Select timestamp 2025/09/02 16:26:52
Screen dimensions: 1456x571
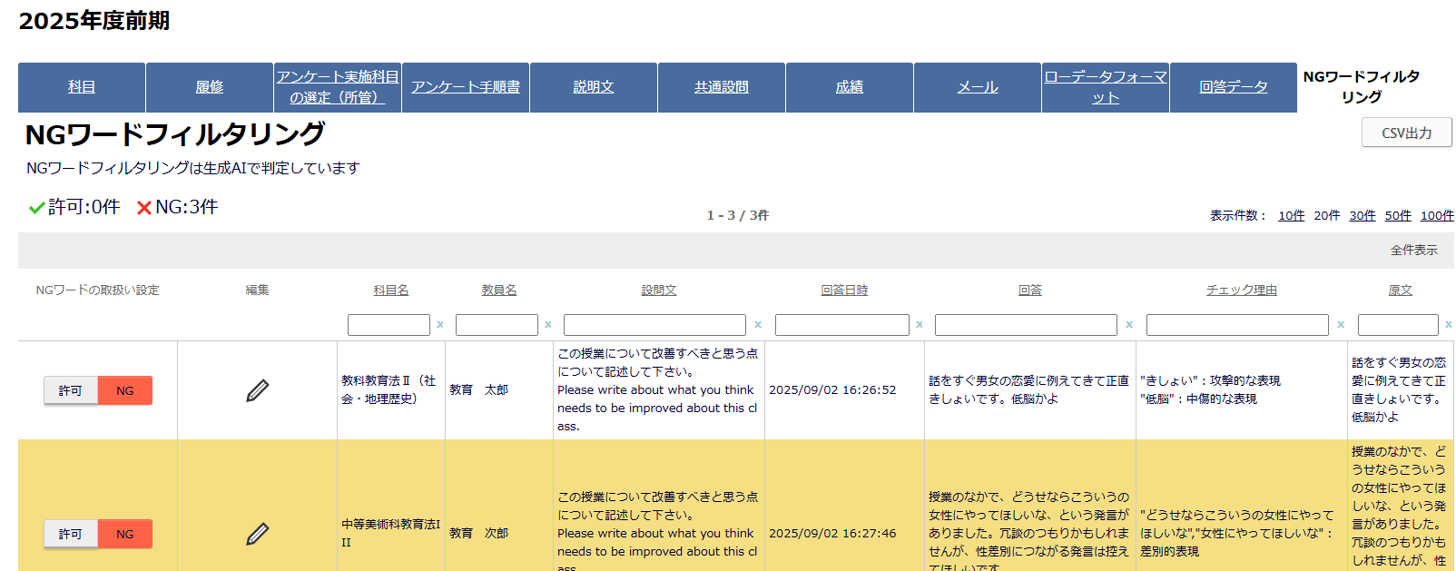point(832,390)
